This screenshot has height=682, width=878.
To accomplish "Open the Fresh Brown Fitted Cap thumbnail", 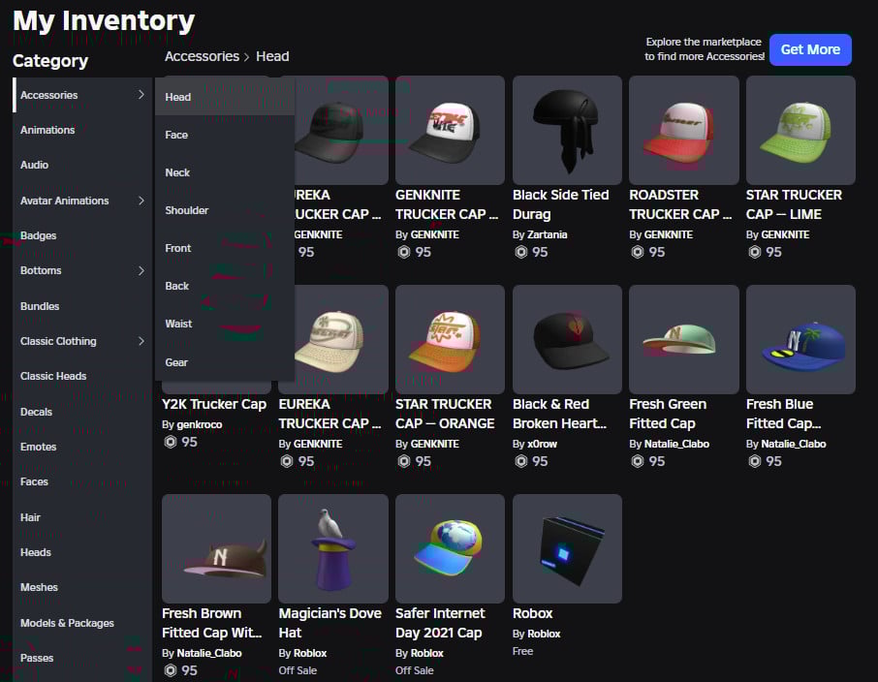I will [x=216, y=548].
